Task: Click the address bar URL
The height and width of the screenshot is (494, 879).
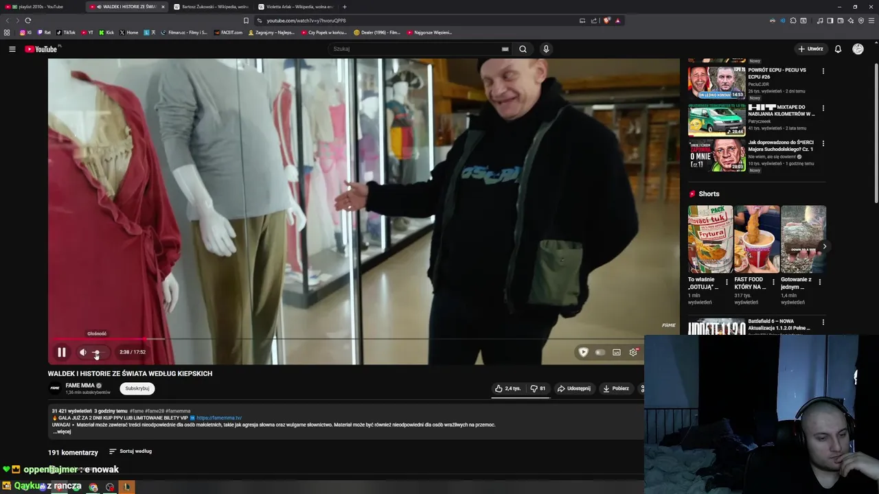Action: (306, 21)
